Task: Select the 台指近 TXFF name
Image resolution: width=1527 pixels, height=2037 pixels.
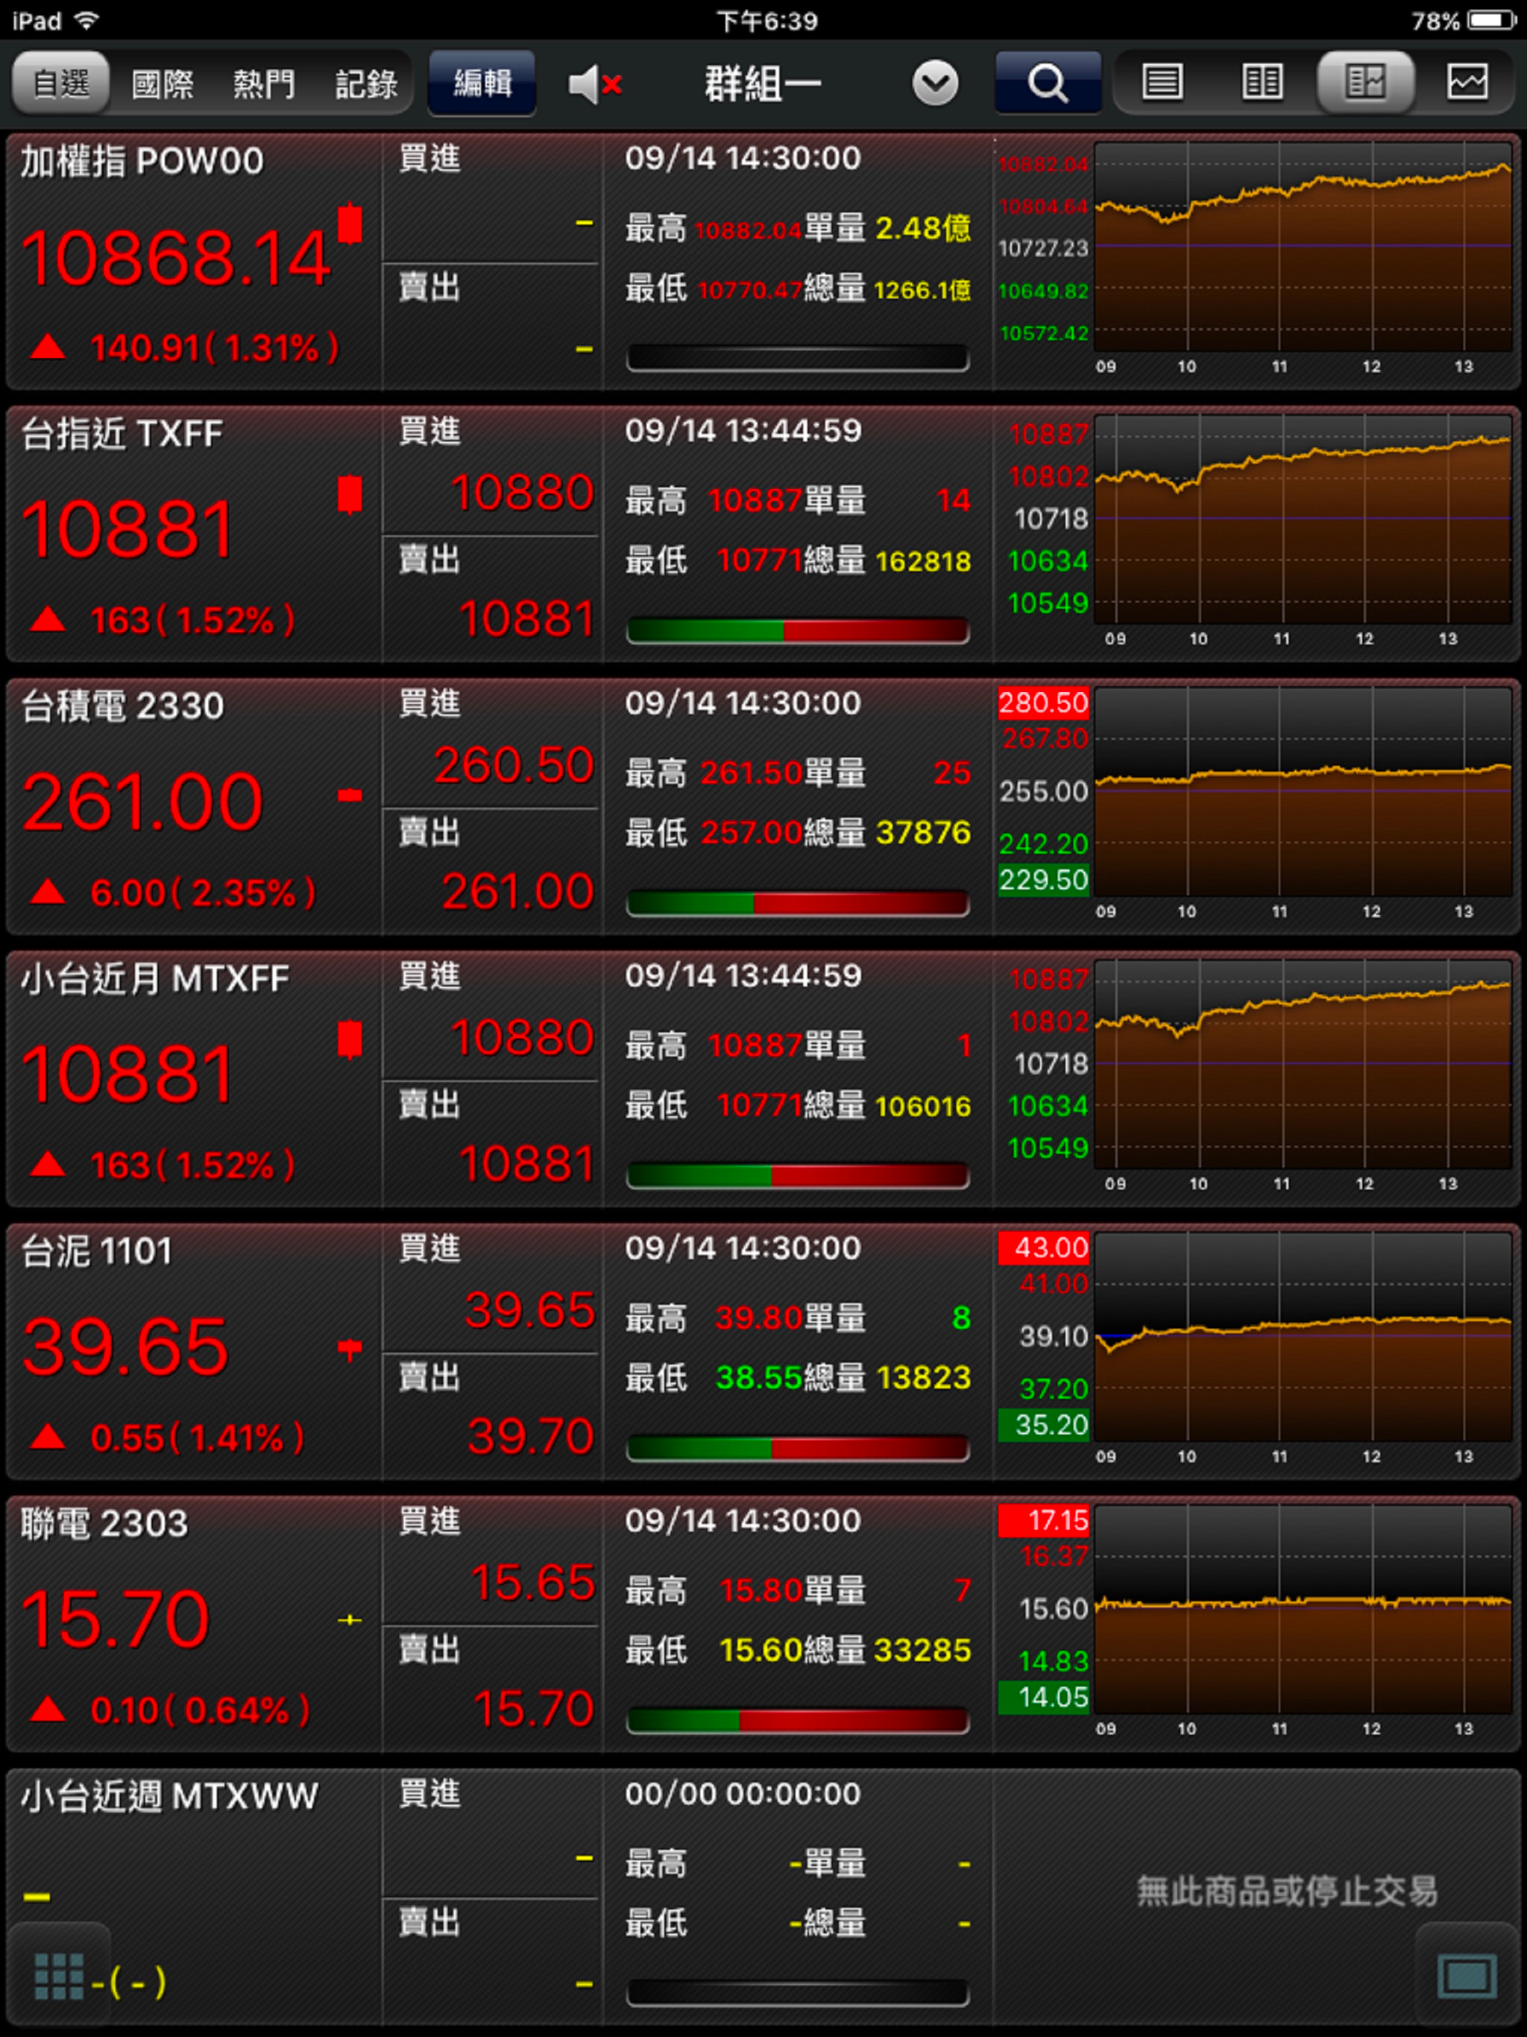Action: pyautogui.click(x=122, y=434)
